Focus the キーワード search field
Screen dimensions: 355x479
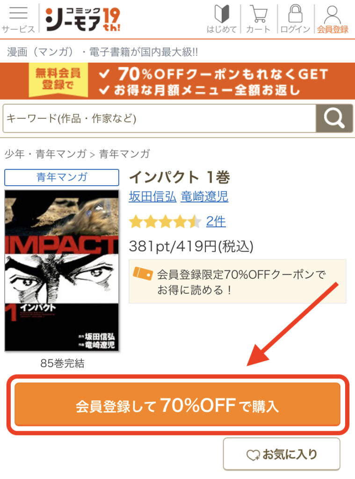pyautogui.click(x=159, y=118)
